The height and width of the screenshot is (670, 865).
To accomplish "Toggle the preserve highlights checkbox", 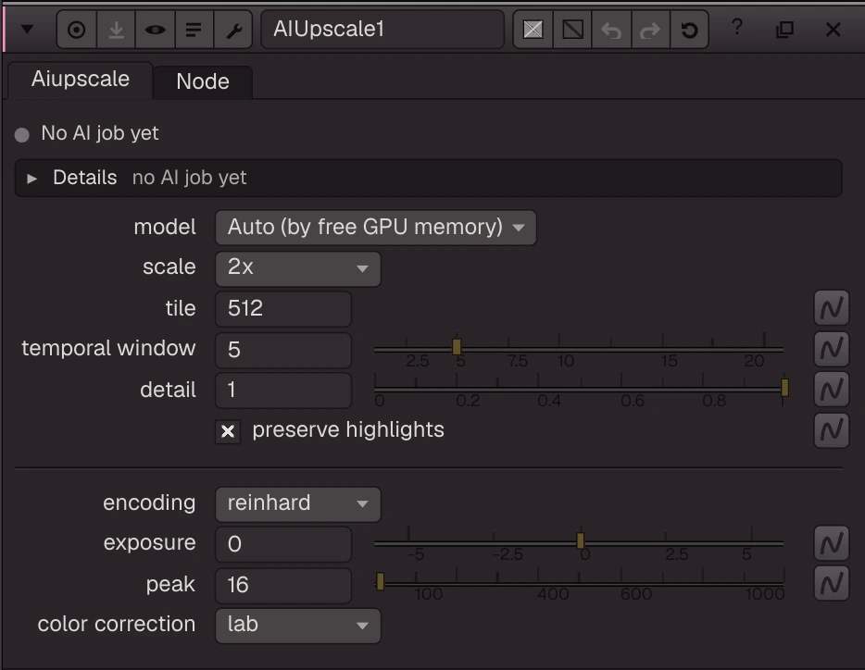I will point(228,431).
